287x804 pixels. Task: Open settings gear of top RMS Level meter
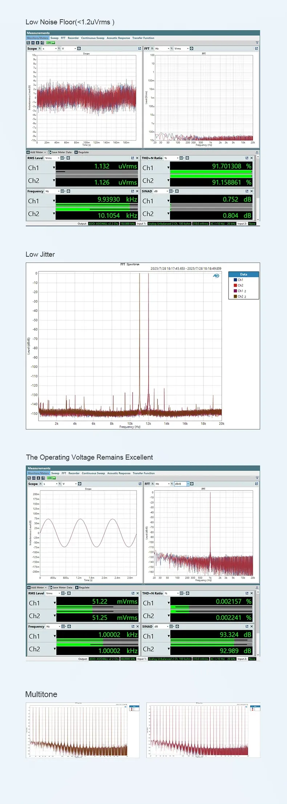(68, 158)
